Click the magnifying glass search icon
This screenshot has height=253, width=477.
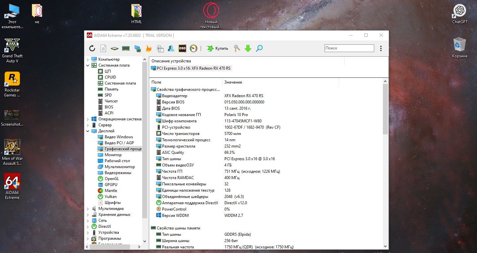coord(259,48)
